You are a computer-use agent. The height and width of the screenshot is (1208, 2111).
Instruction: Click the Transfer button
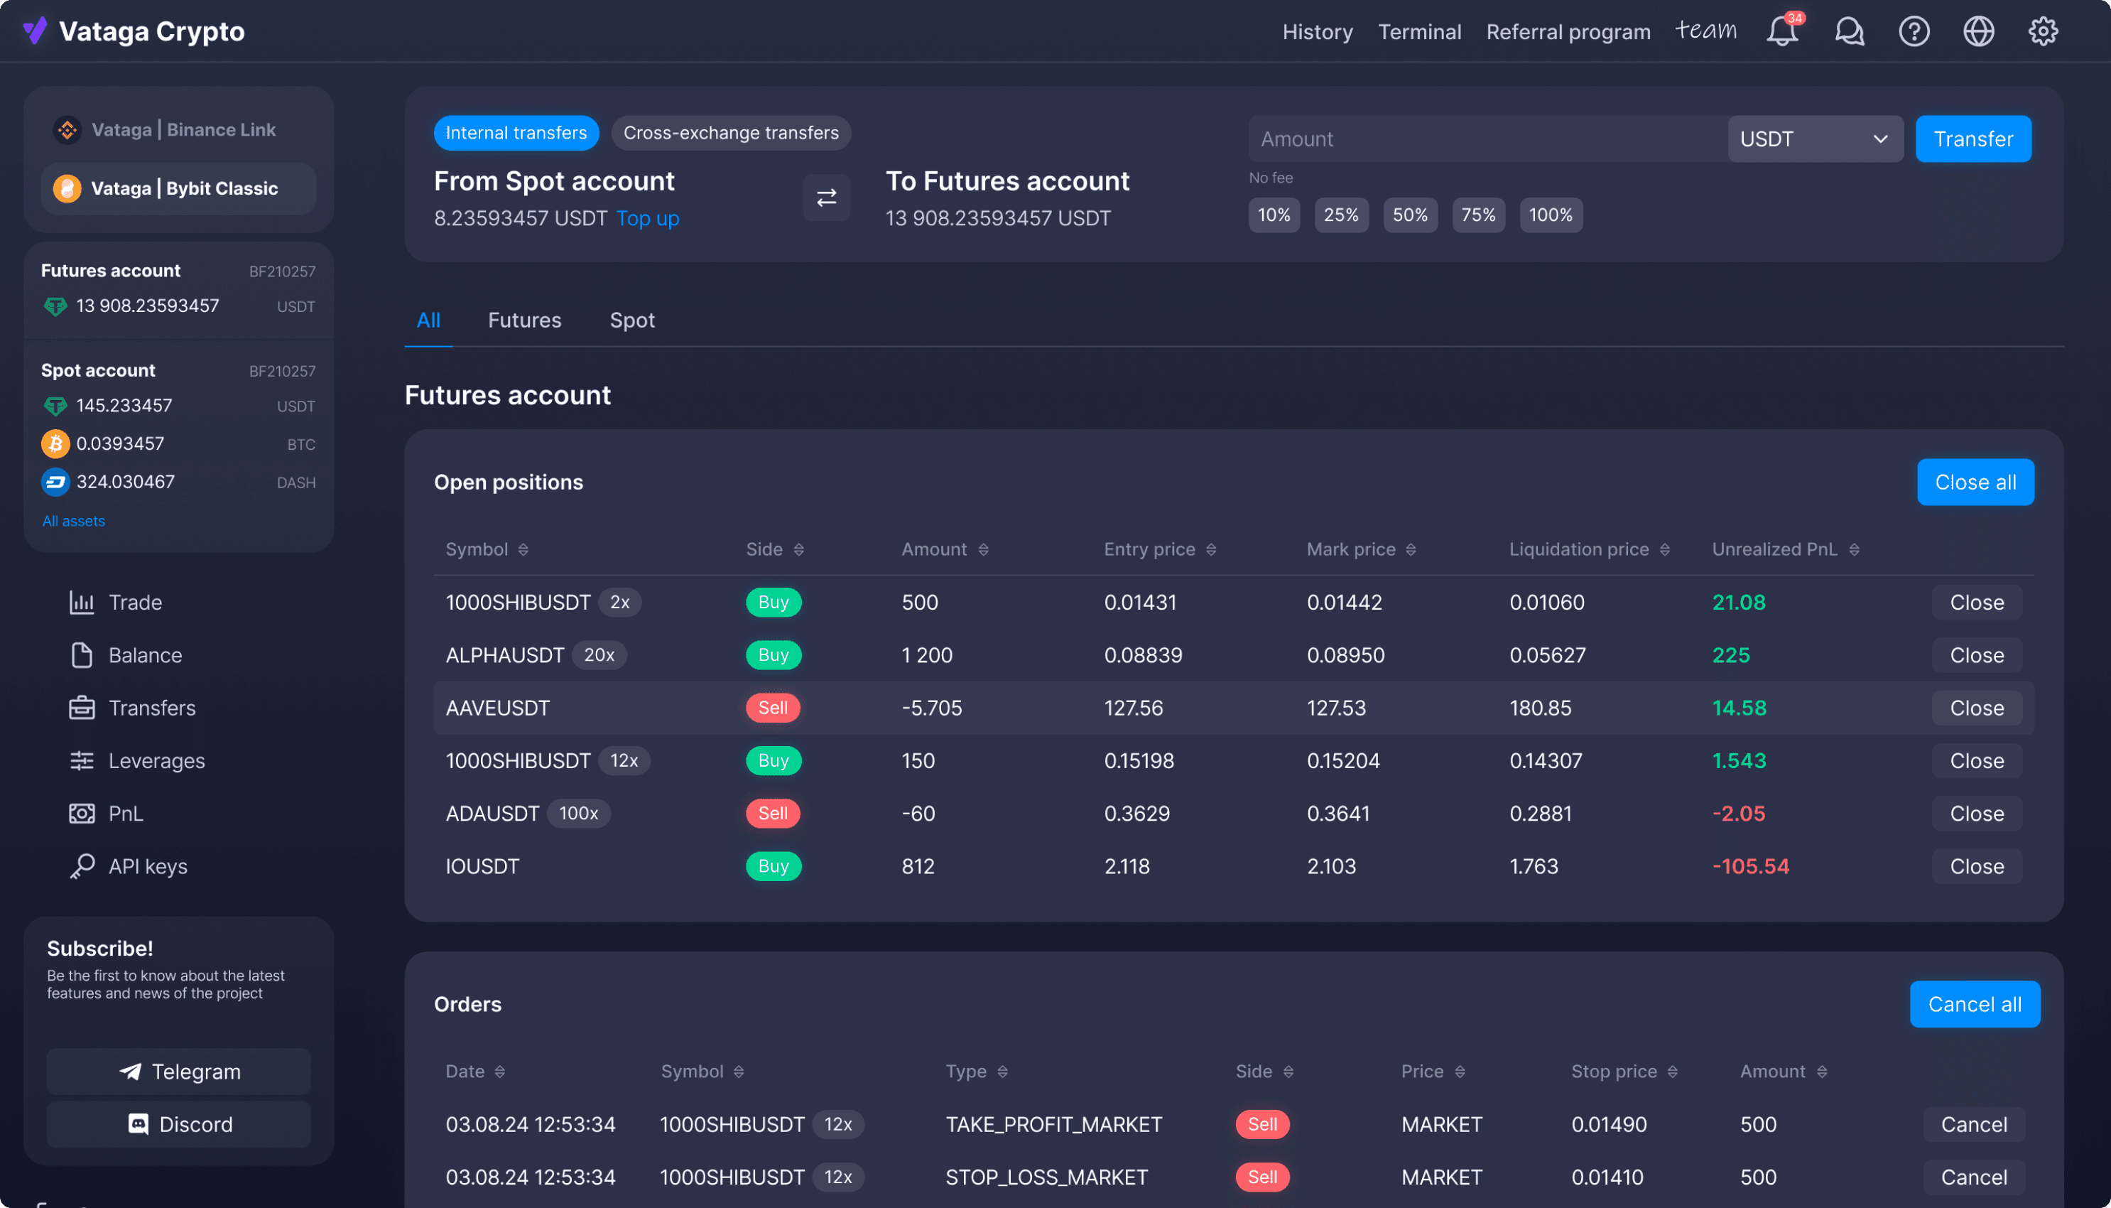pyautogui.click(x=1972, y=139)
